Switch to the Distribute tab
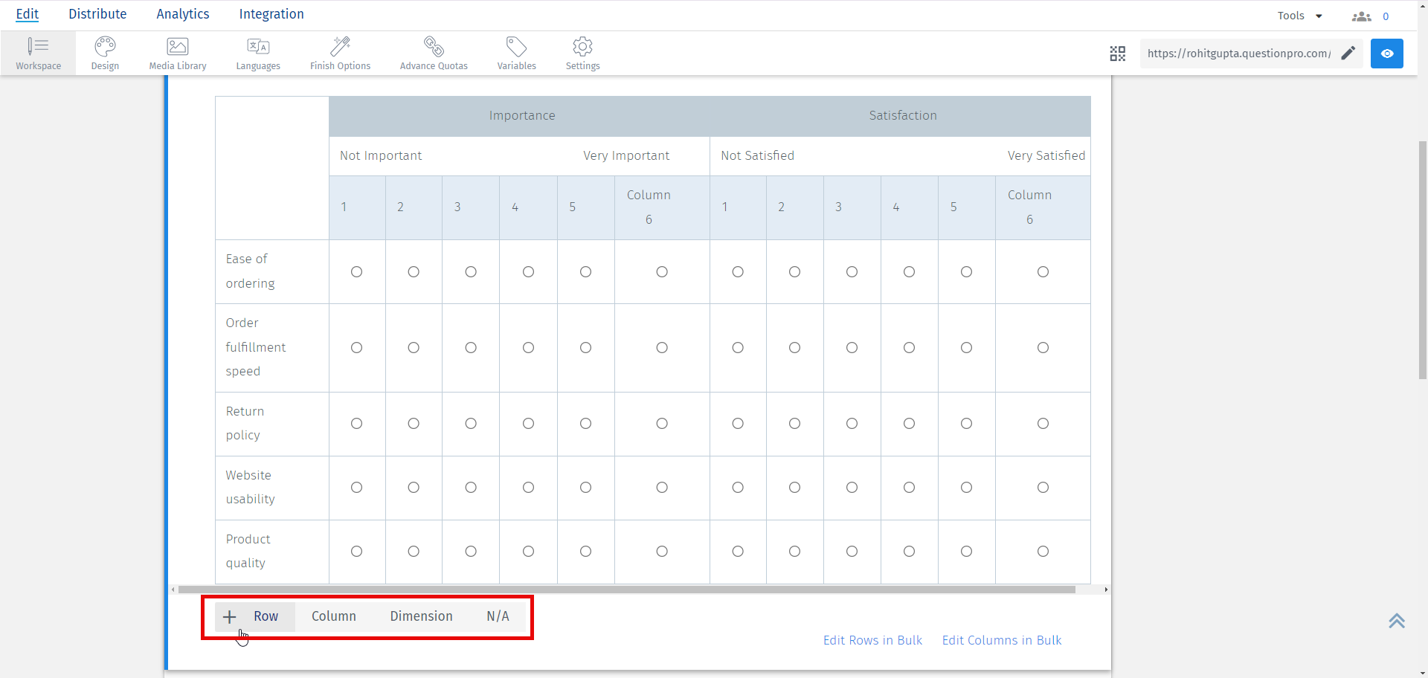 [x=97, y=14]
